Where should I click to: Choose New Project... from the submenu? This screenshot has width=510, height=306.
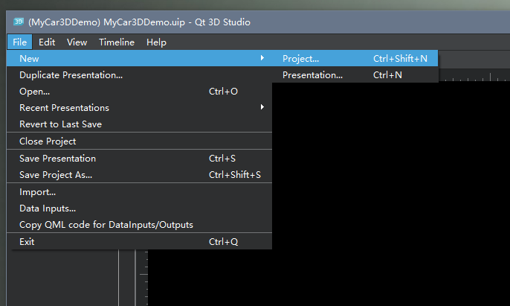pyautogui.click(x=355, y=58)
